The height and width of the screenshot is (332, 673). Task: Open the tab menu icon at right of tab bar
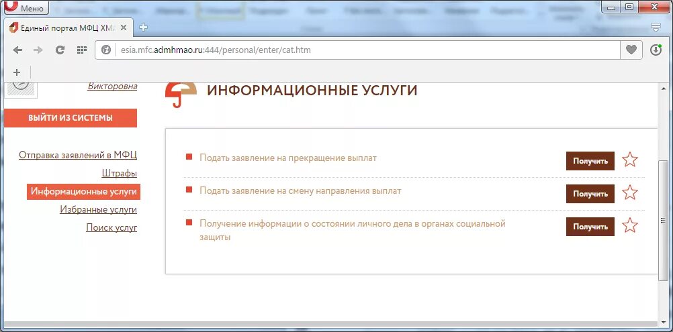(x=656, y=28)
